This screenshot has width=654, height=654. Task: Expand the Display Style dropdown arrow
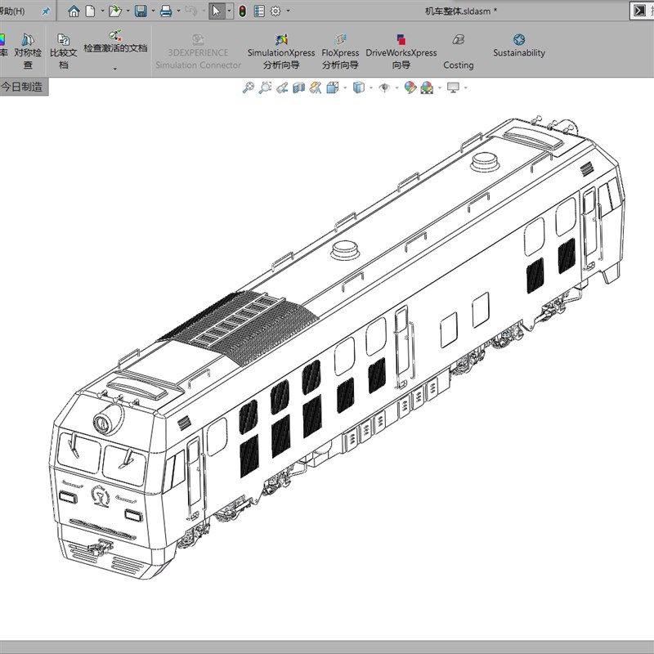[370, 87]
